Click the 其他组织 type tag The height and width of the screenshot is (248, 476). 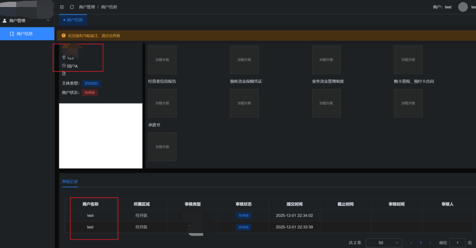click(92, 84)
